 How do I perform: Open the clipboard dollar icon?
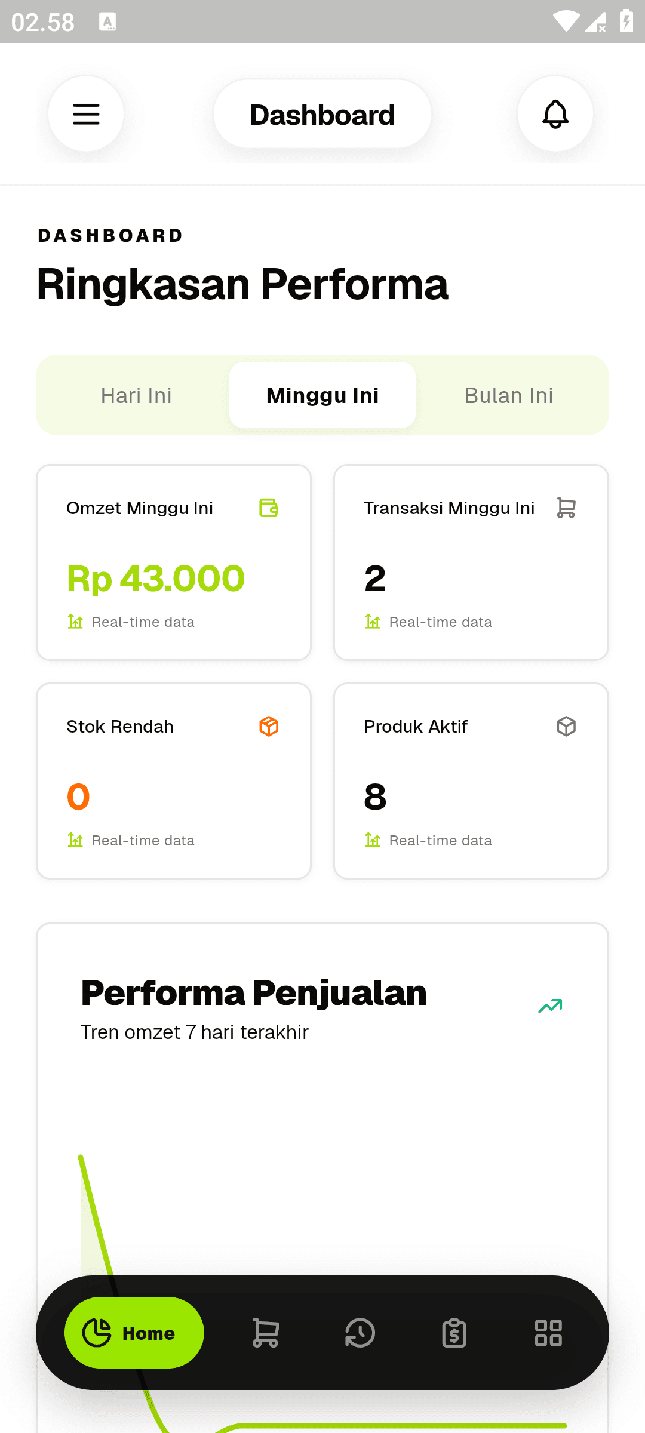[x=454, y=1333]
